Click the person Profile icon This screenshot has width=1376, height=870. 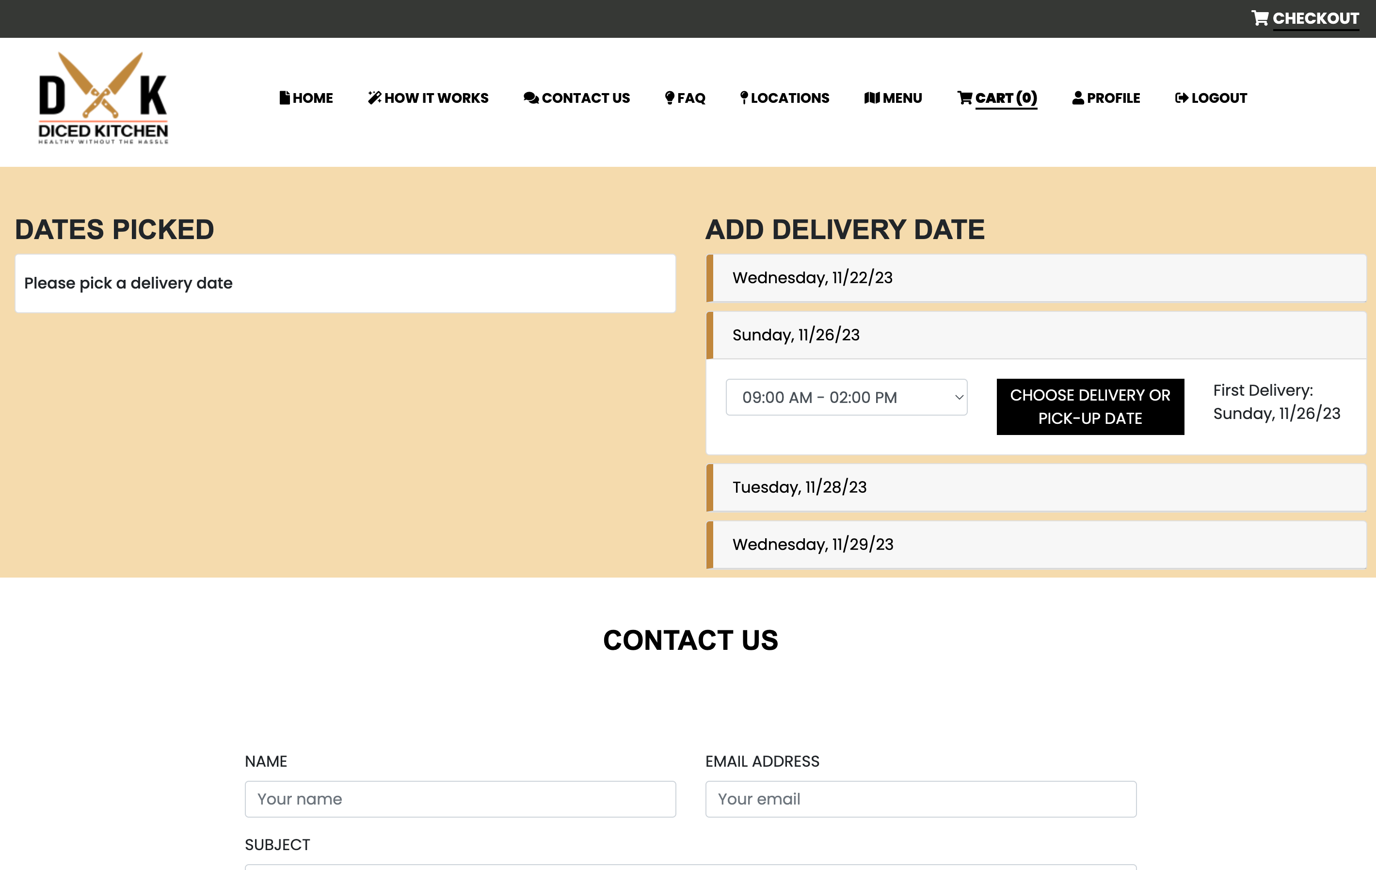[x=1078, y=98]
